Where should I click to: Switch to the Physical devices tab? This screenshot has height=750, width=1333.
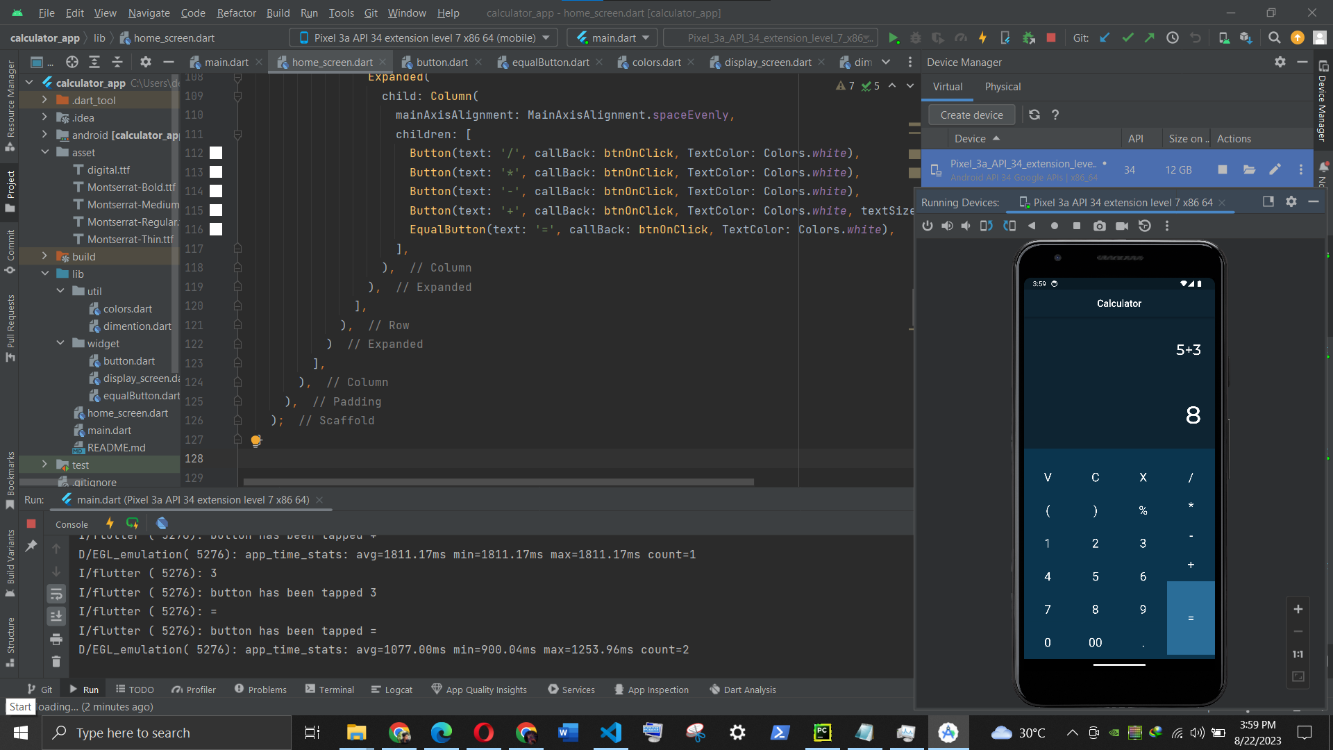1003,87
